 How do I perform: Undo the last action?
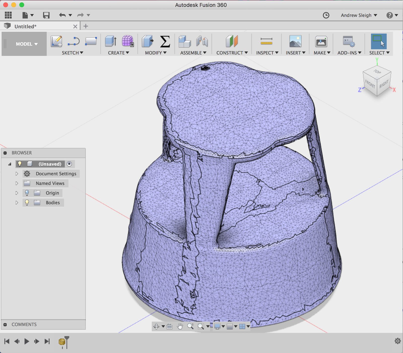[62, 15]
